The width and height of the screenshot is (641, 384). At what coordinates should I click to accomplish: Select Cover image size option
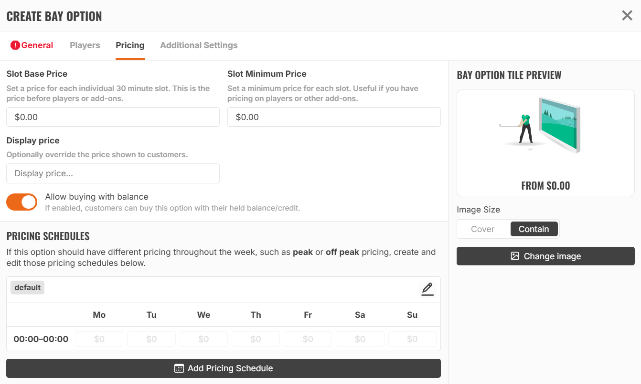[x=483, y=229]
